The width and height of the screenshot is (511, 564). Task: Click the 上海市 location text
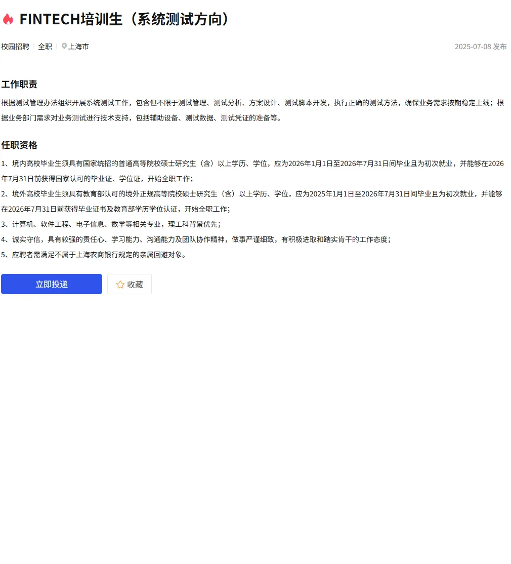(78, 47)
